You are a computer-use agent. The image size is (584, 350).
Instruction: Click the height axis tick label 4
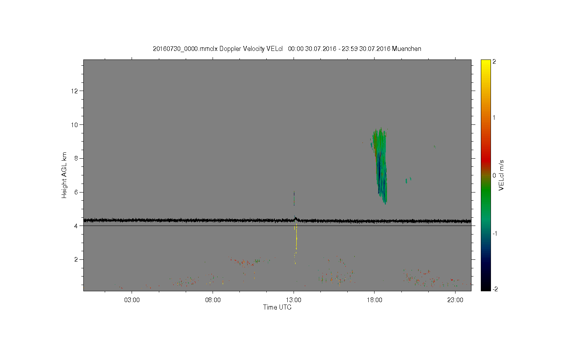[x=77, y=226]
